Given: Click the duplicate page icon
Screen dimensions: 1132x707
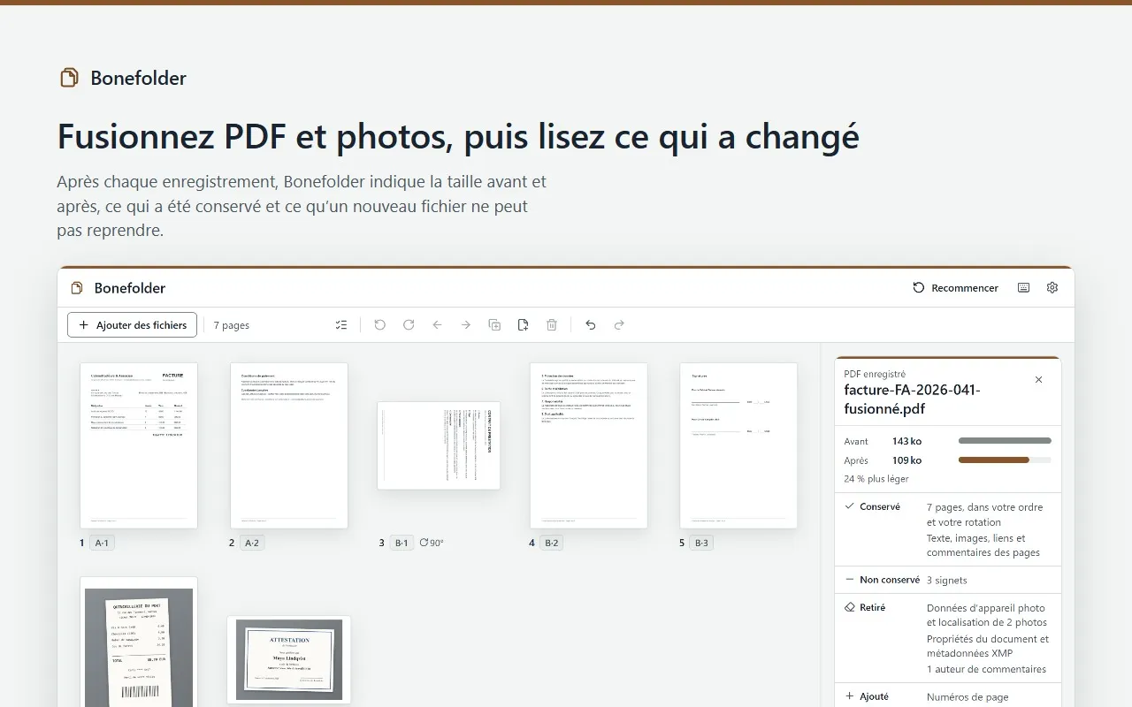Looking at the screenshot, I should click(x=494, y=325).
